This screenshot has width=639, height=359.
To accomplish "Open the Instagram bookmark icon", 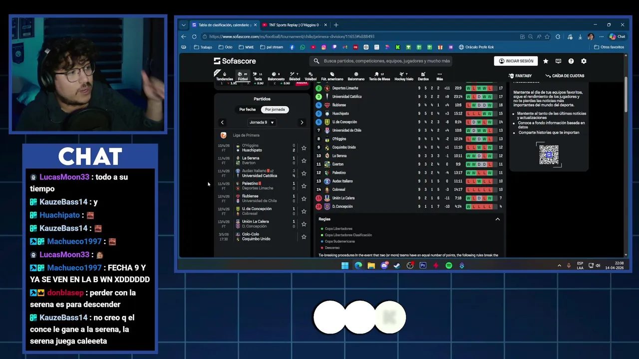I will (323, 47).
